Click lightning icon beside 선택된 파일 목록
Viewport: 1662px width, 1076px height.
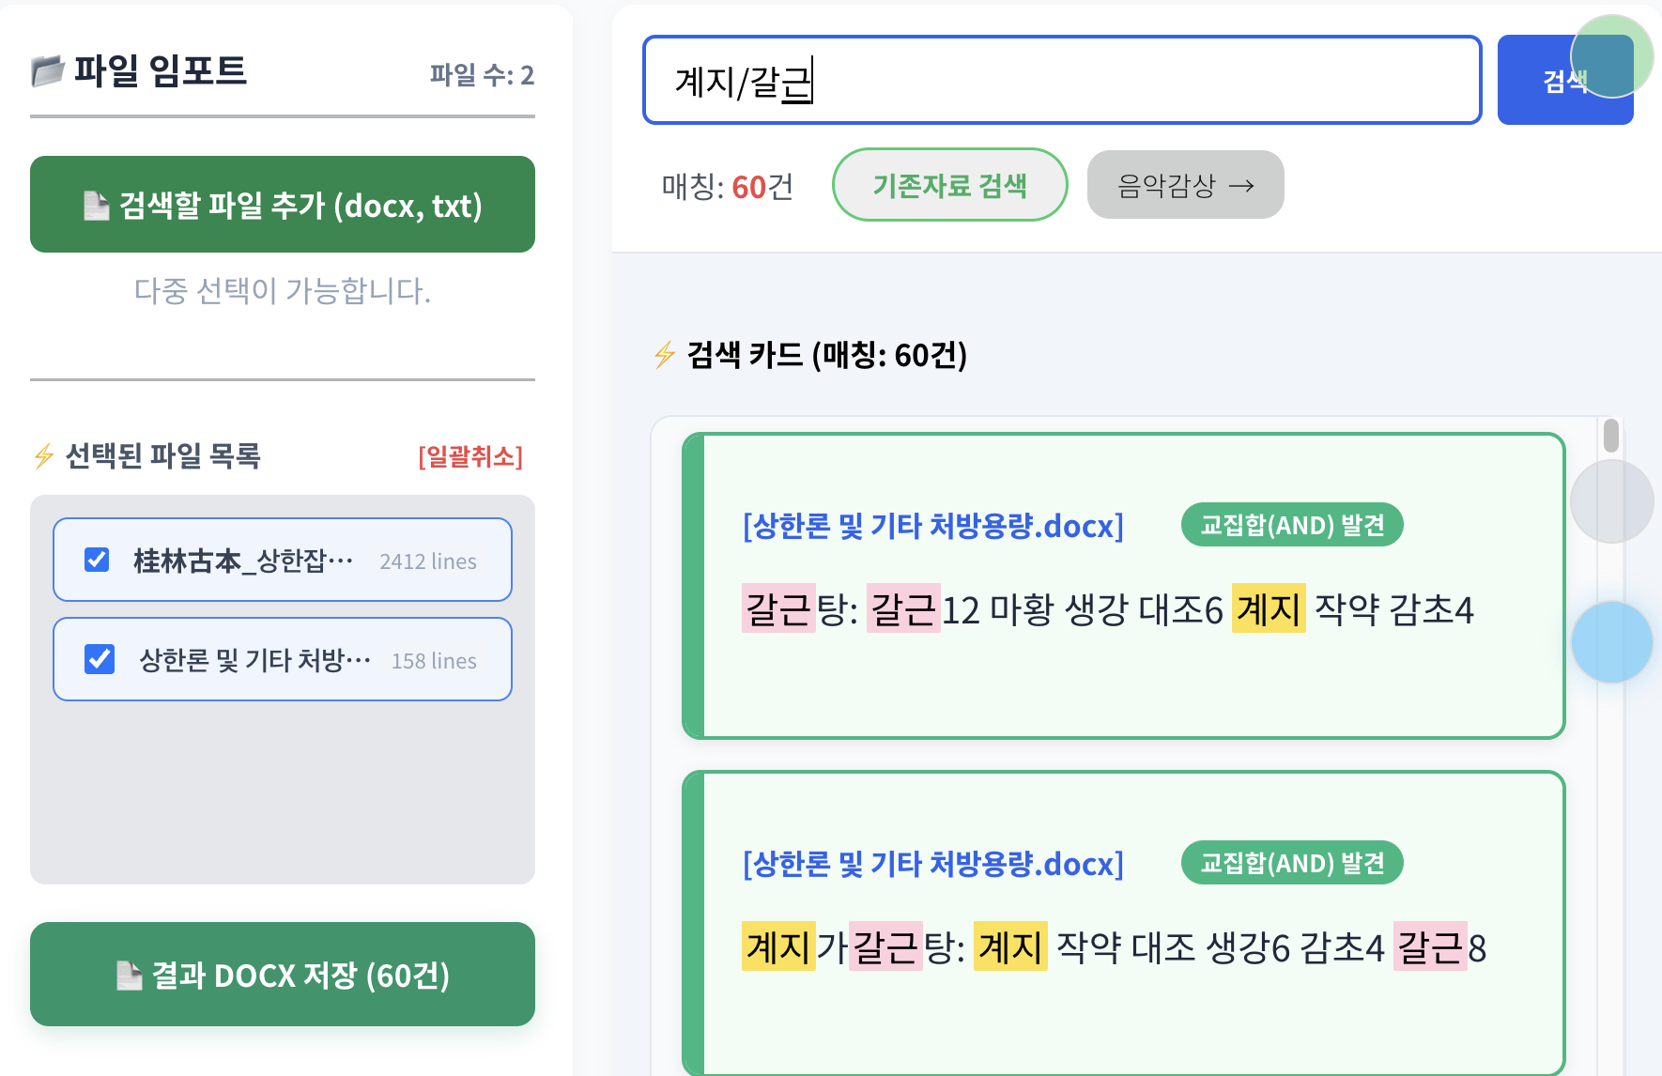(x=44, y=456)
